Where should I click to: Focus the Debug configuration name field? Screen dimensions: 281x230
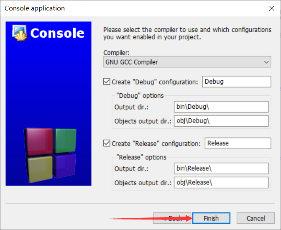tap(237, 82)
